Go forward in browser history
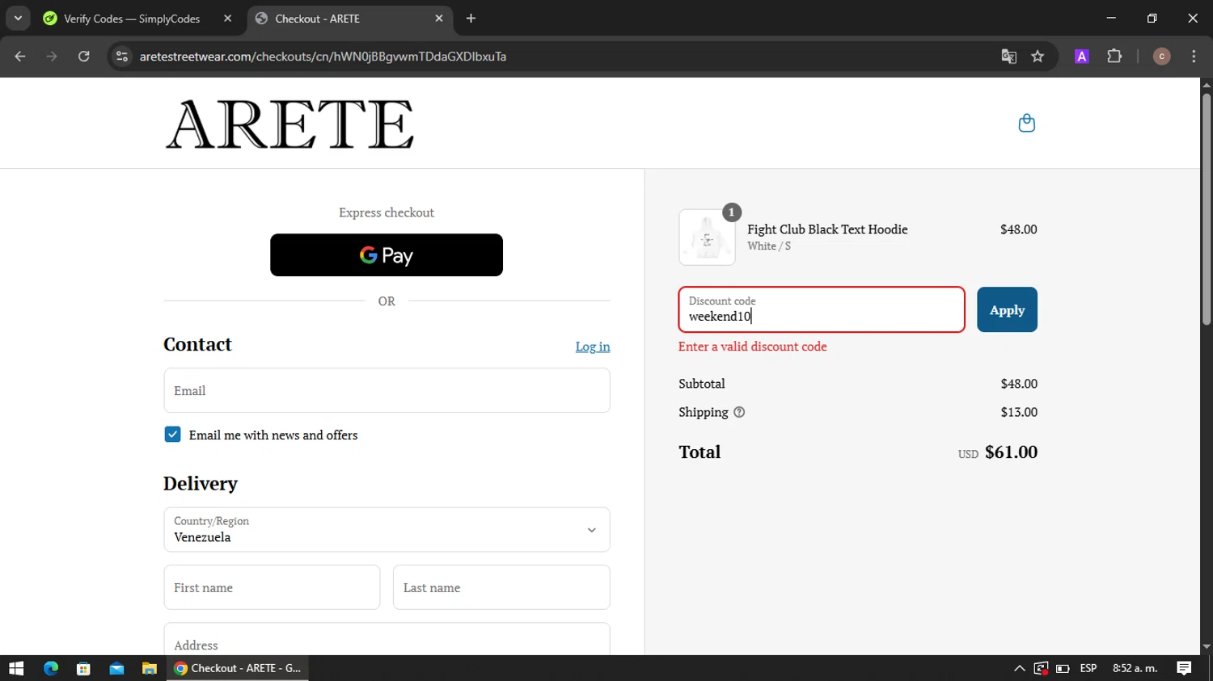The width and height of the screenshot is (1213, 681). [x=52, y=57]
